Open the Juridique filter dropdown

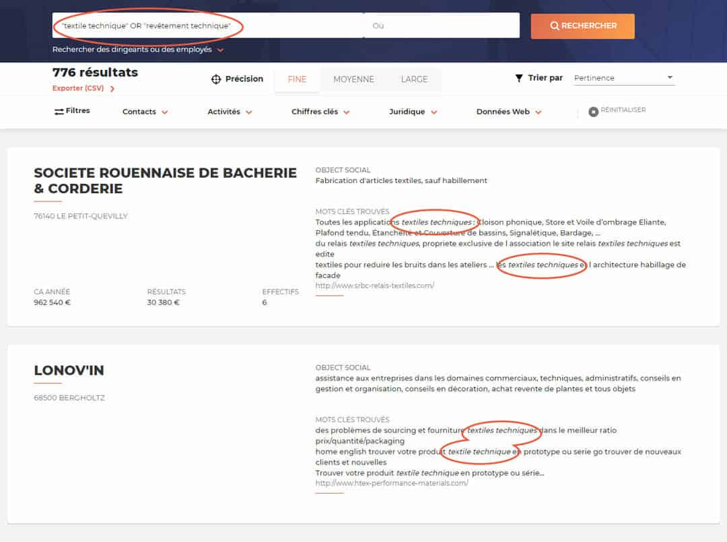[413, 112]
